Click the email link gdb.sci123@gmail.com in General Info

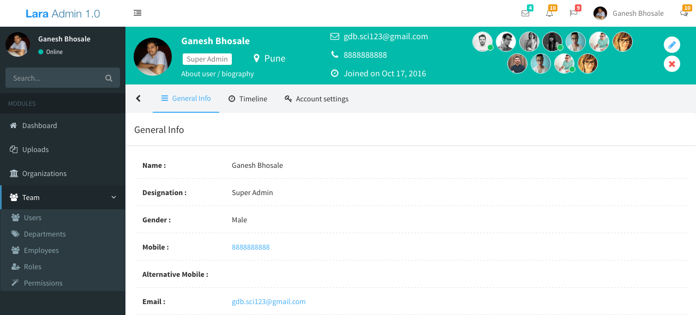[x=268, y=301]
